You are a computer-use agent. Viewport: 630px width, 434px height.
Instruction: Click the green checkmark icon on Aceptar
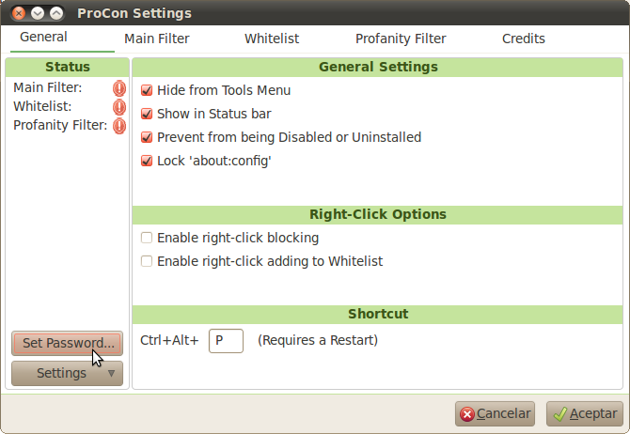[x=559, y=414]
